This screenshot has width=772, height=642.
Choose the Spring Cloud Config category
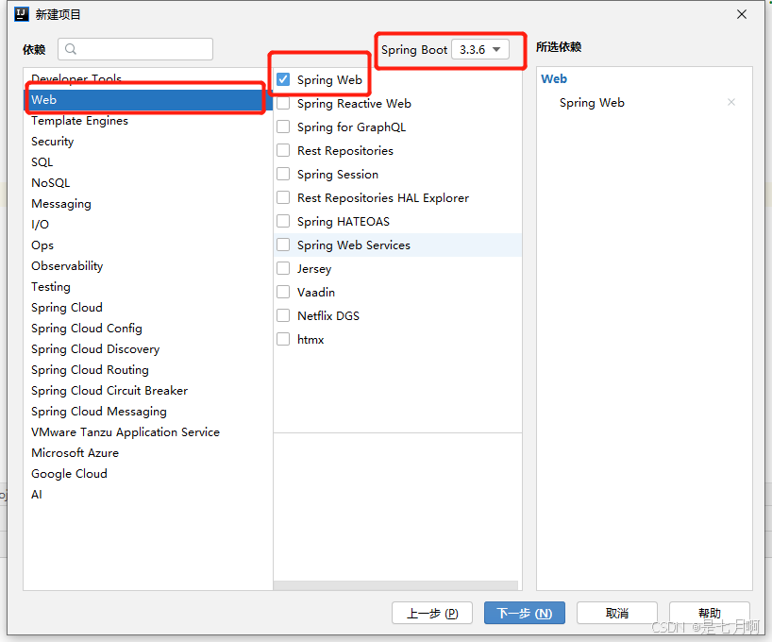point(148,329)
